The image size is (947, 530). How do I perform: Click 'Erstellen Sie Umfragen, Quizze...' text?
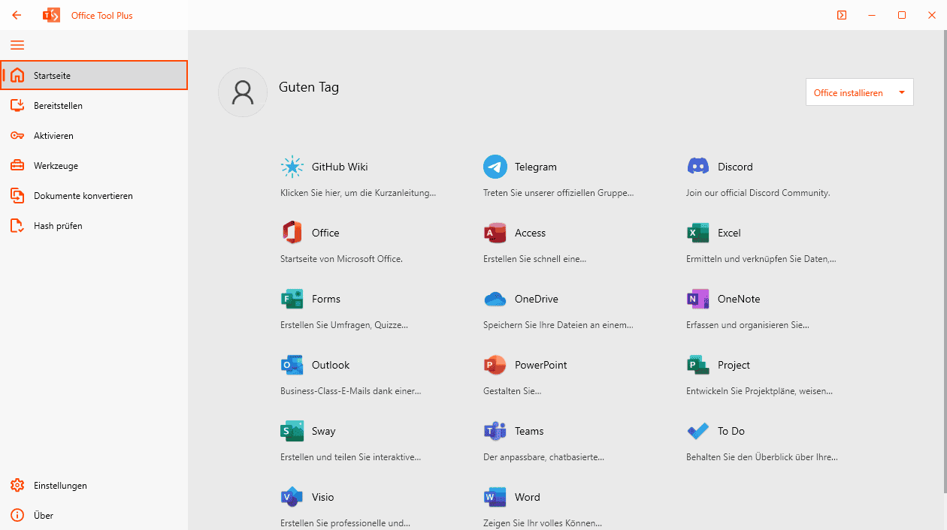click(344, 325)
